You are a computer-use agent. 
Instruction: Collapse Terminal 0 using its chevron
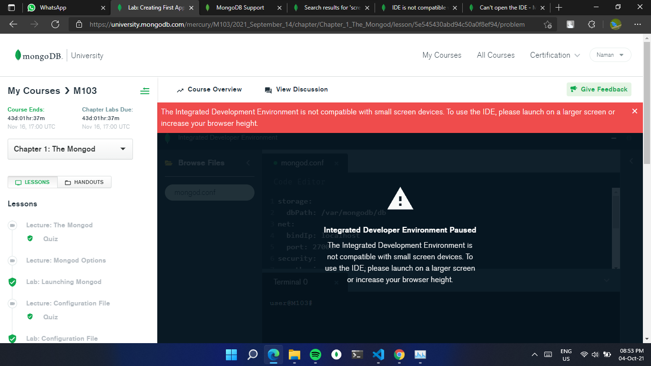tap(607, 281)
